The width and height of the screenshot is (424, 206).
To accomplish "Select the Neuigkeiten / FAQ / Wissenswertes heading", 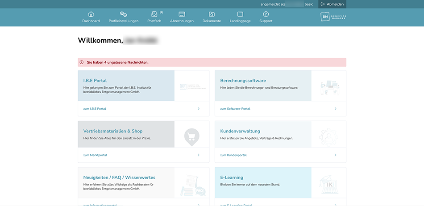I will [x=119, y=177].
